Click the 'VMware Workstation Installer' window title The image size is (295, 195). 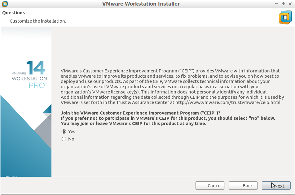pyautogui.click(x=141, y=4)
